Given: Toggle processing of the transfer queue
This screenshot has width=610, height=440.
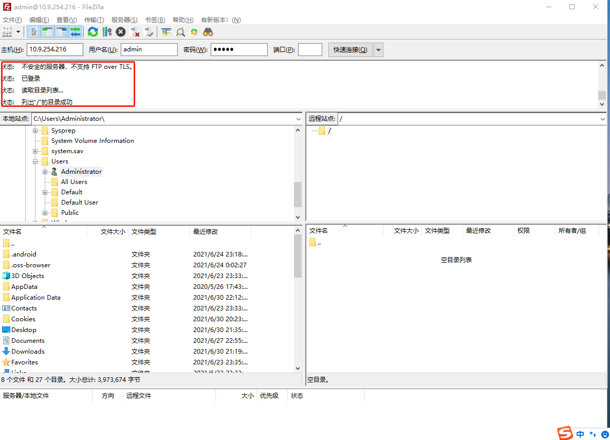Looking at the screenshot, I should [x=106, y=32].
